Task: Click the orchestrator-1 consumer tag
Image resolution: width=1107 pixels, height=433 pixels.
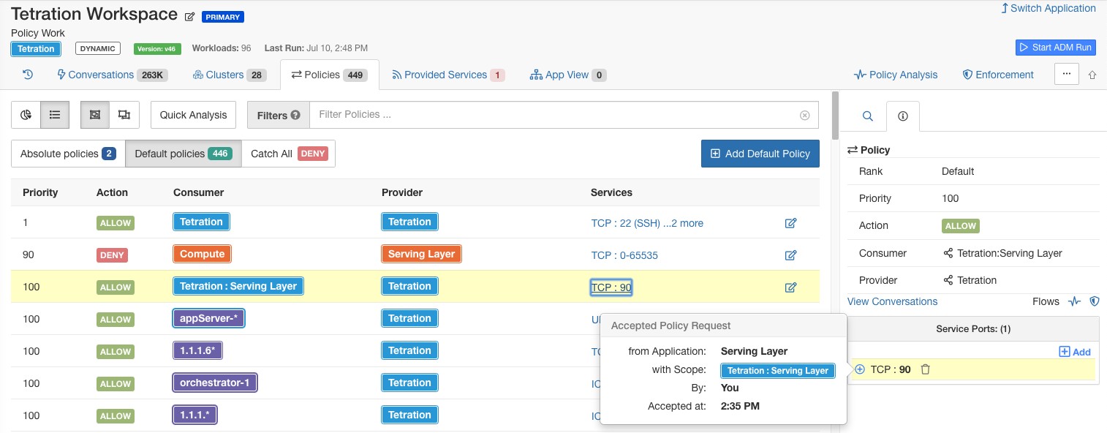Action: [215, 383]
